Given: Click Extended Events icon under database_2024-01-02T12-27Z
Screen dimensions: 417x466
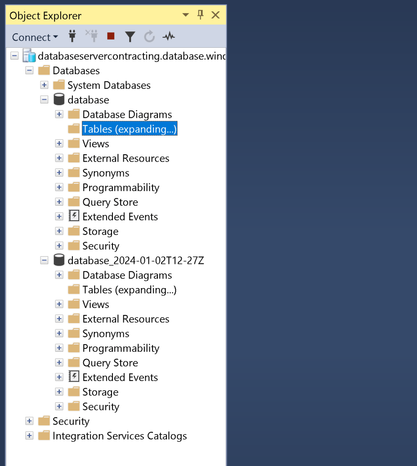Looking at the screenshot, I should click(74, 376).
